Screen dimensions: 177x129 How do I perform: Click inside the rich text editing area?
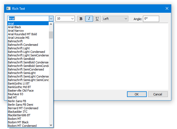point(111,56)
